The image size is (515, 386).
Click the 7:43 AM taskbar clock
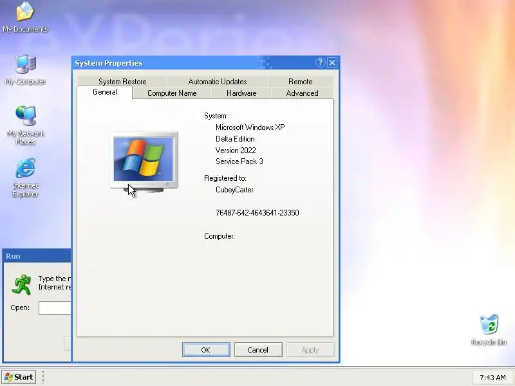coord(492,378)
